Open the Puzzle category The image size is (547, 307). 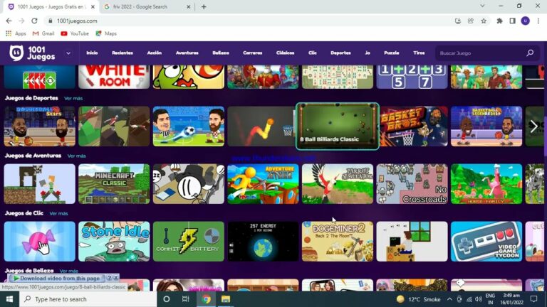(x=392, y=53)
